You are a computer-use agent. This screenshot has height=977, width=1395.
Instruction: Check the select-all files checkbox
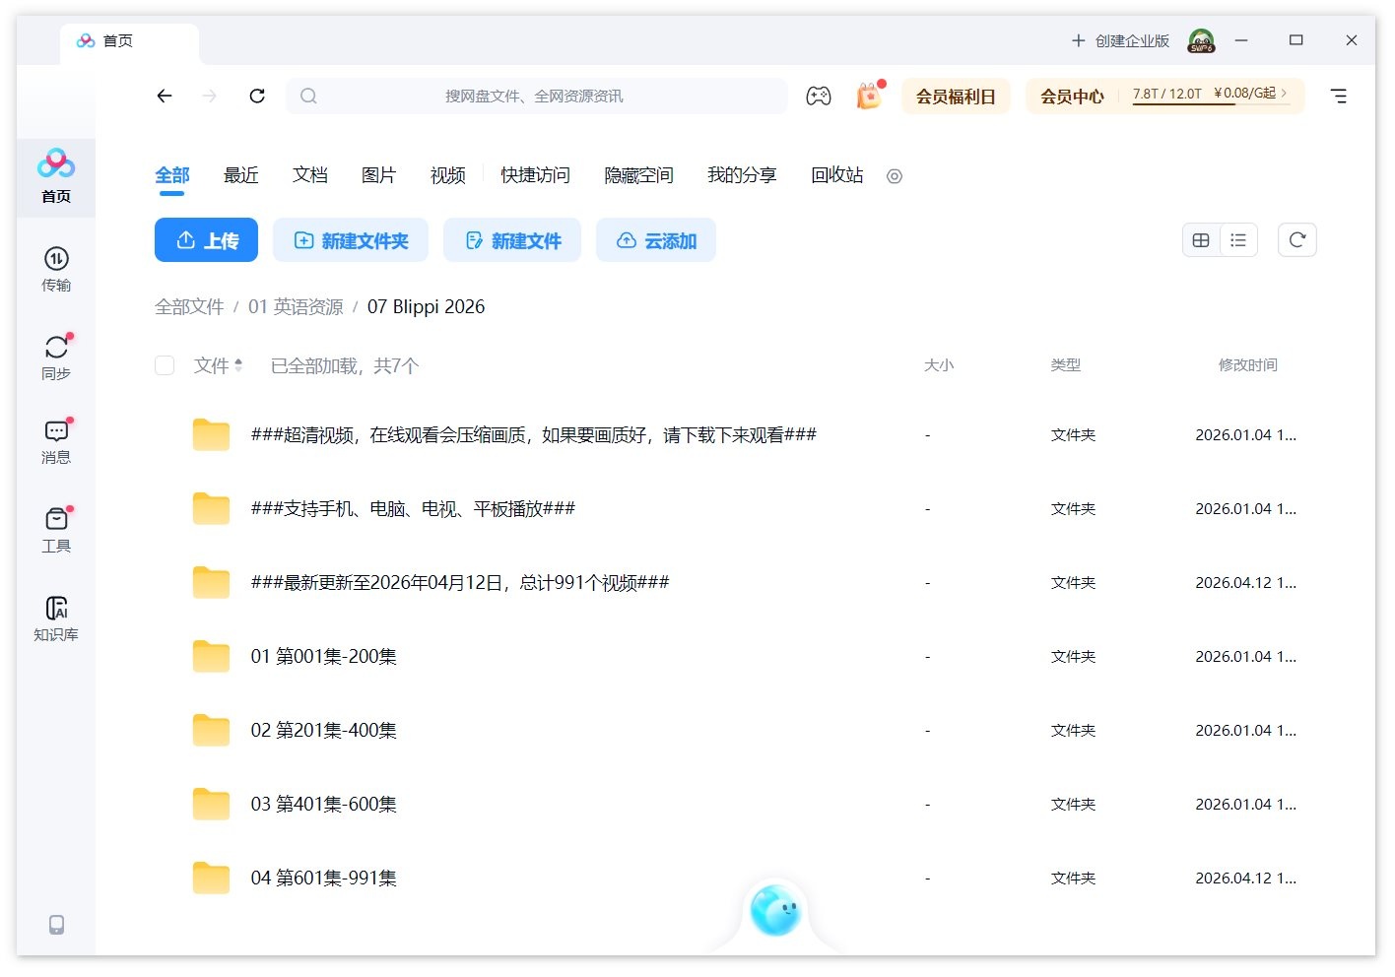[x=165, y=366]
